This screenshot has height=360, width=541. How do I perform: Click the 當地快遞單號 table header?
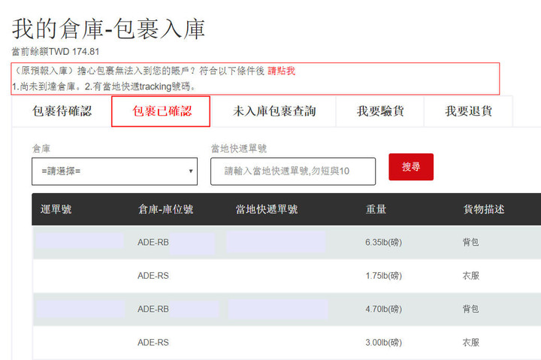pos(266,209)
